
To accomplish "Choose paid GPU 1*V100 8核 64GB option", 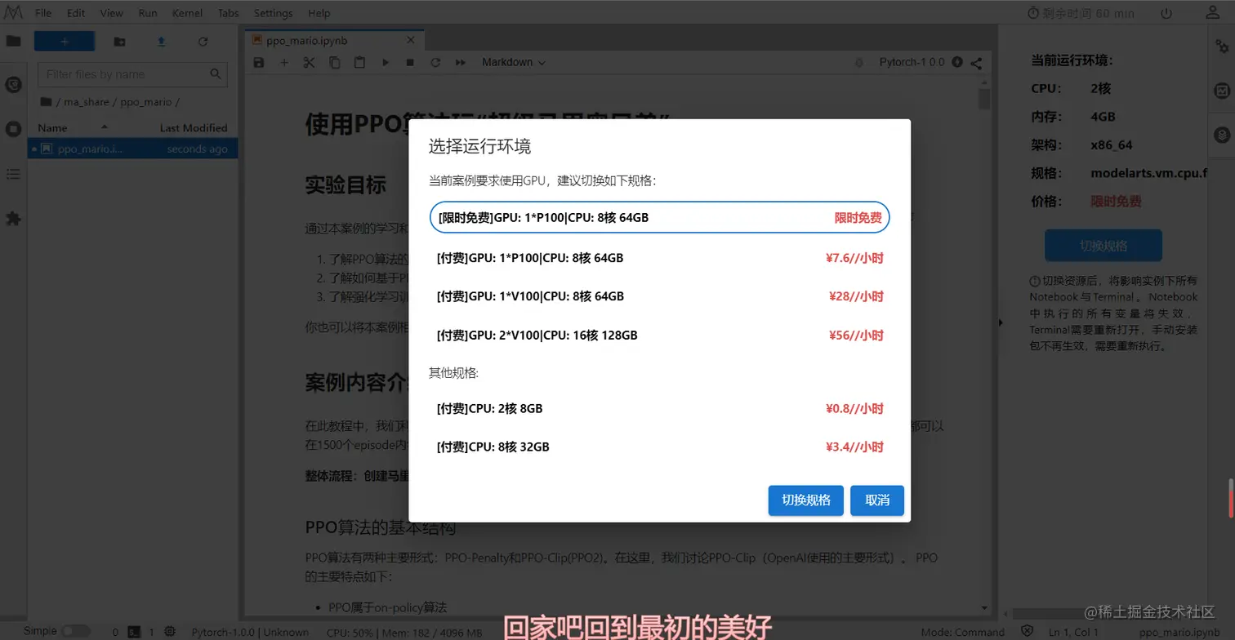I will pos(659,296).
